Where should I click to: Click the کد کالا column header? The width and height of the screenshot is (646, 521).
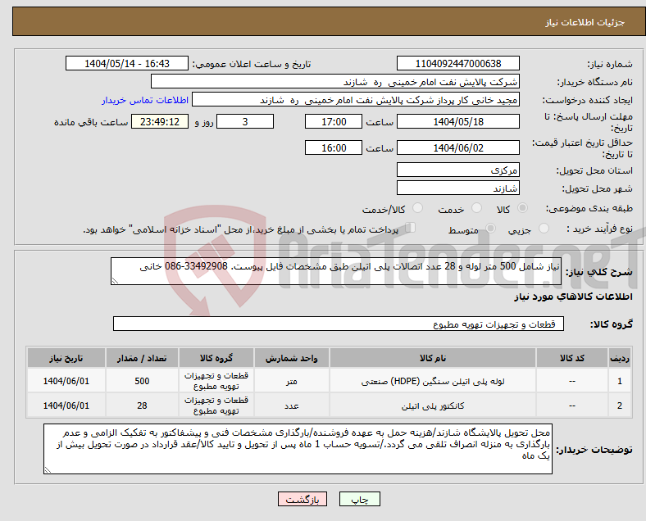[x=572, y=358]
